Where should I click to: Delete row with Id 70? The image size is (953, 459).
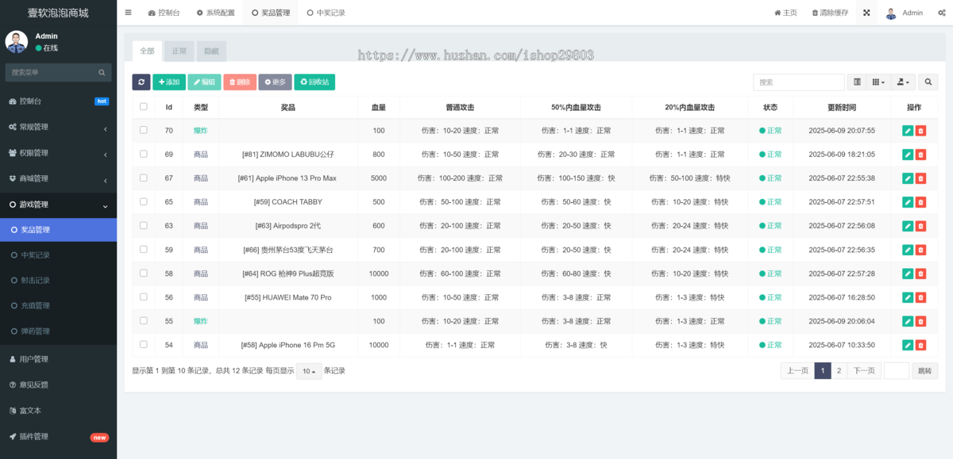click(x=920, y=131)
